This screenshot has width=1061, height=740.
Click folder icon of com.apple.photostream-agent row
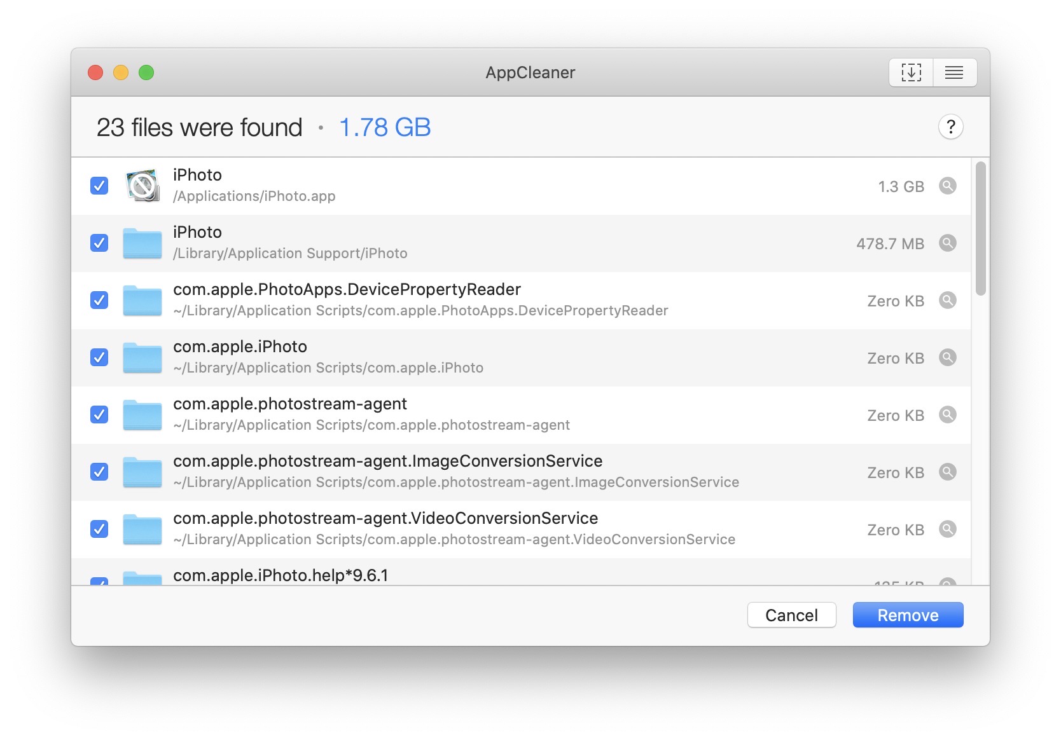[142, 415]
